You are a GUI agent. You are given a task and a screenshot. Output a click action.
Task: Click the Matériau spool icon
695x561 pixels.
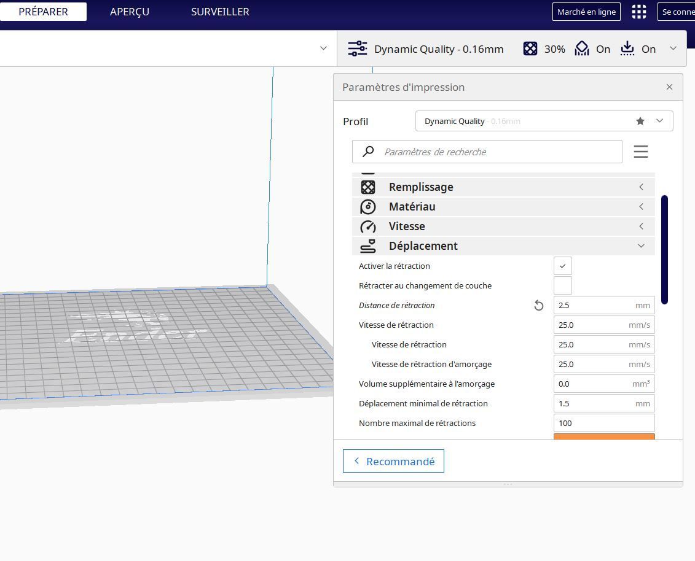[x=368, y=207]
